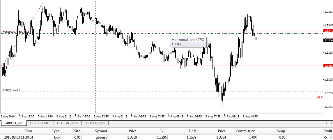The height and width of the screenshot is (140, 333).
Task: Click the 0.05 lot size cell
Action: (77, 137)
